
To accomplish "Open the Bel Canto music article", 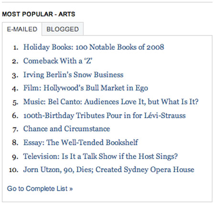I will (x=111, y=102).
